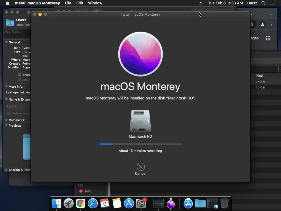281x211 pixels.
Task: Collapse the Preview section
Action: (7, 125)
